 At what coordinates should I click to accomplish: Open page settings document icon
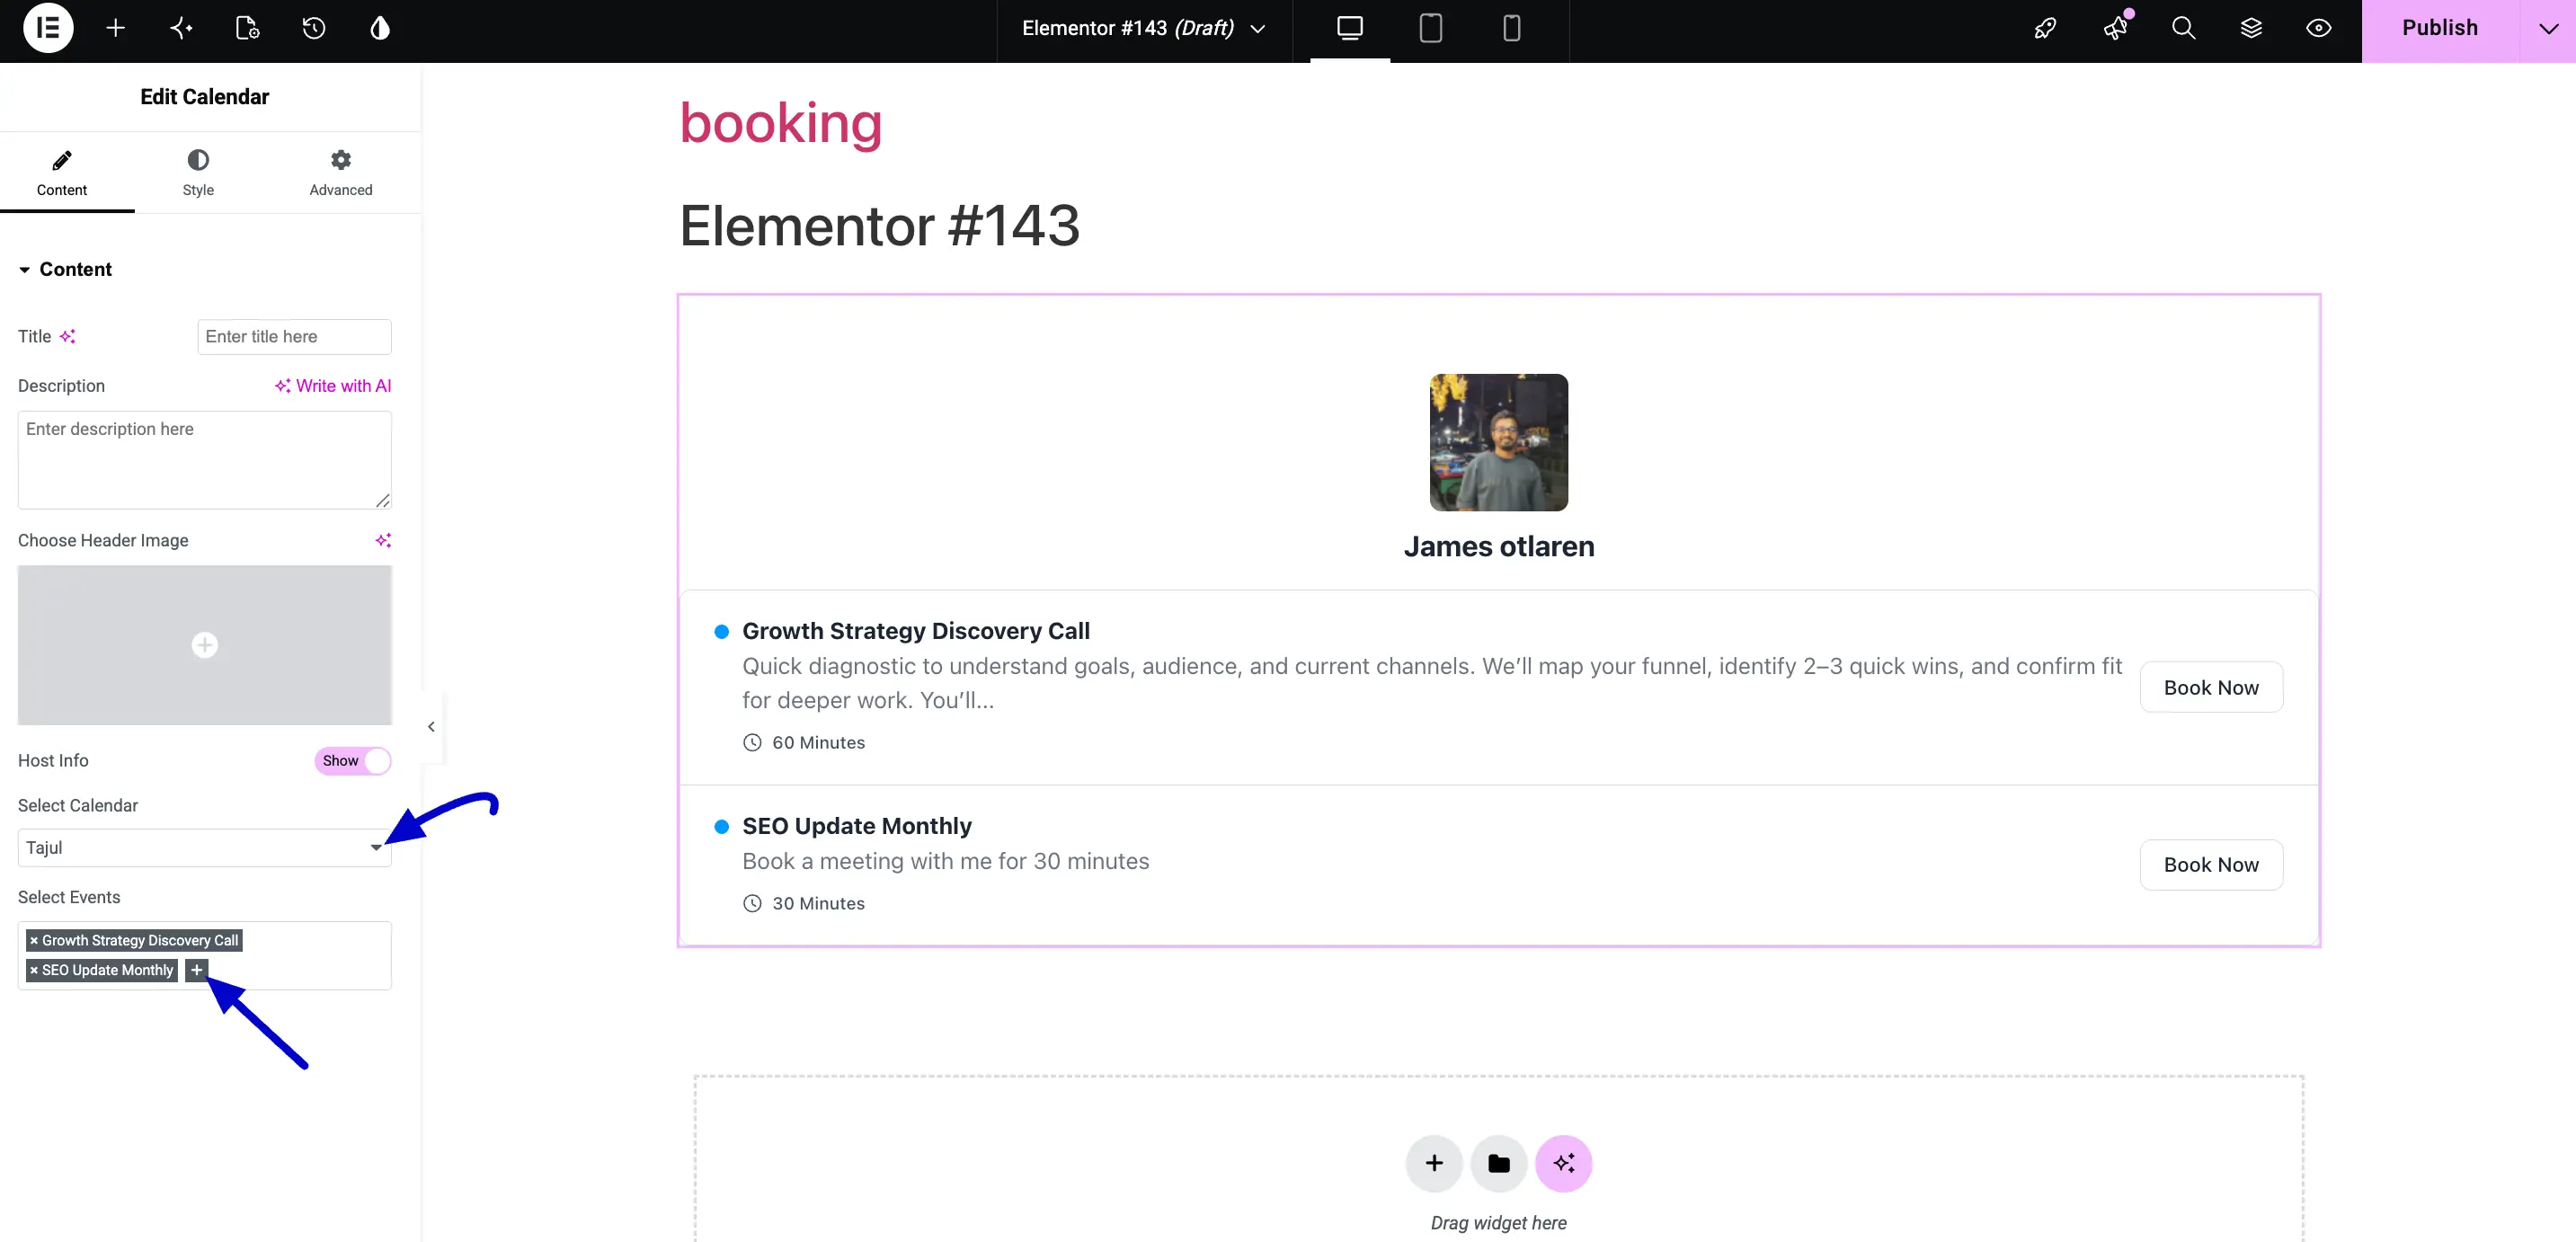[248, 28]
